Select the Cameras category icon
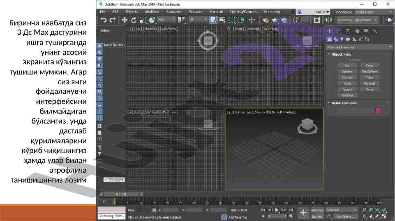This screenshot has width=395, height=221. click(x=348, y=39)
